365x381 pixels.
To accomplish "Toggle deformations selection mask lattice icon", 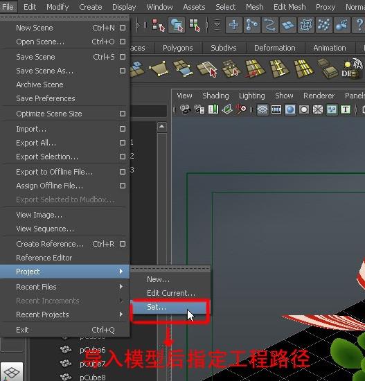I will (x=305, y=25).
